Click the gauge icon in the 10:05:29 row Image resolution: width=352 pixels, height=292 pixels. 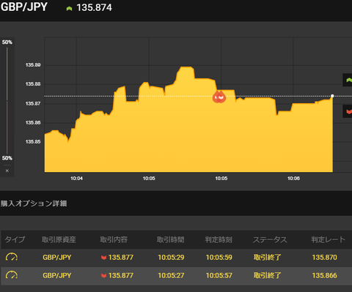click(12, 257)
